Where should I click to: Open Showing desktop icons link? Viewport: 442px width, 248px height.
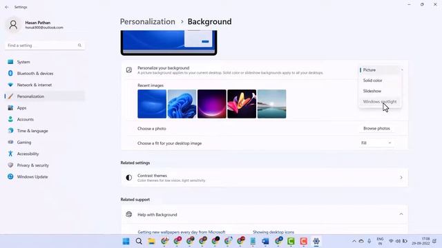click(x=273, y=232)
